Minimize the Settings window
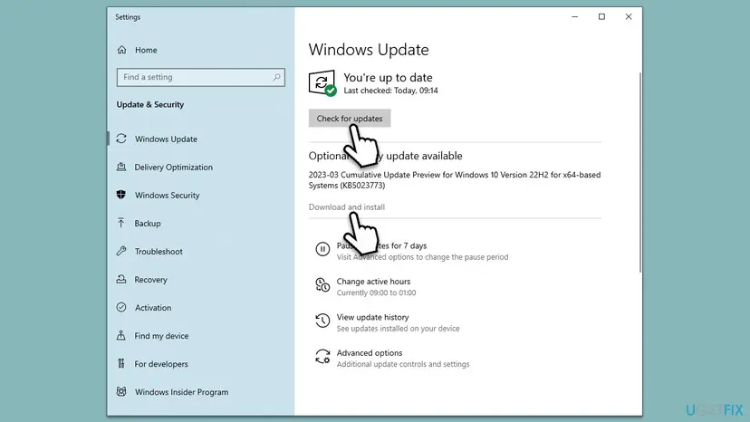Image resolution: width=750 pixels, height=422 pixels. [x=575, y=16]
